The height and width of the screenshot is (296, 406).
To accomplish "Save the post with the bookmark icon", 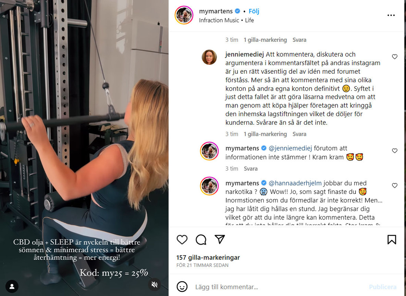I will click(x=392, y=239).
